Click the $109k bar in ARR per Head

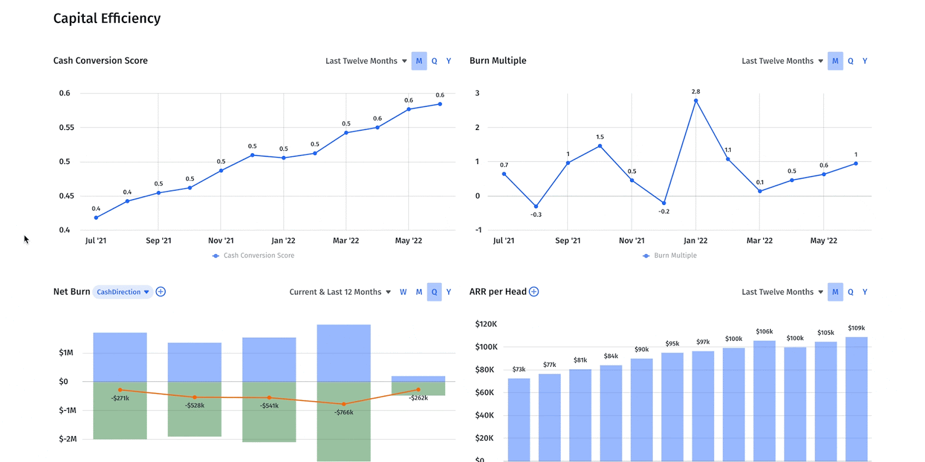(856, 398)
